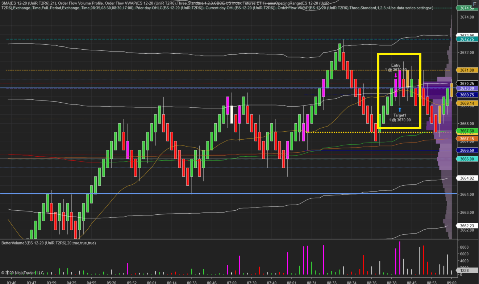Viewport: 479px width, 284px height.
Task: Select the 3666.00 cyan price marker
Action: (467, 159)
